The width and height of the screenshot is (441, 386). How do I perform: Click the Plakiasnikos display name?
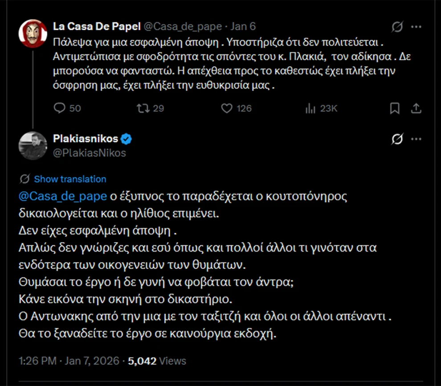[86, 138]
